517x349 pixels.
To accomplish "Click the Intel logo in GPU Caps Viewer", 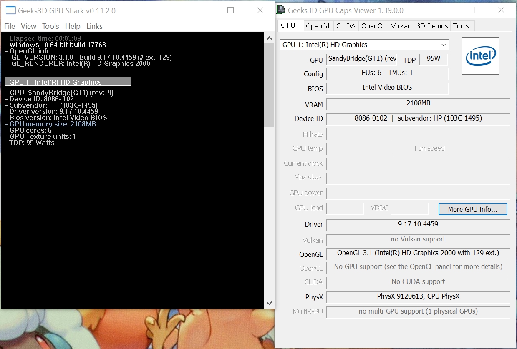I will click(481, 56).
